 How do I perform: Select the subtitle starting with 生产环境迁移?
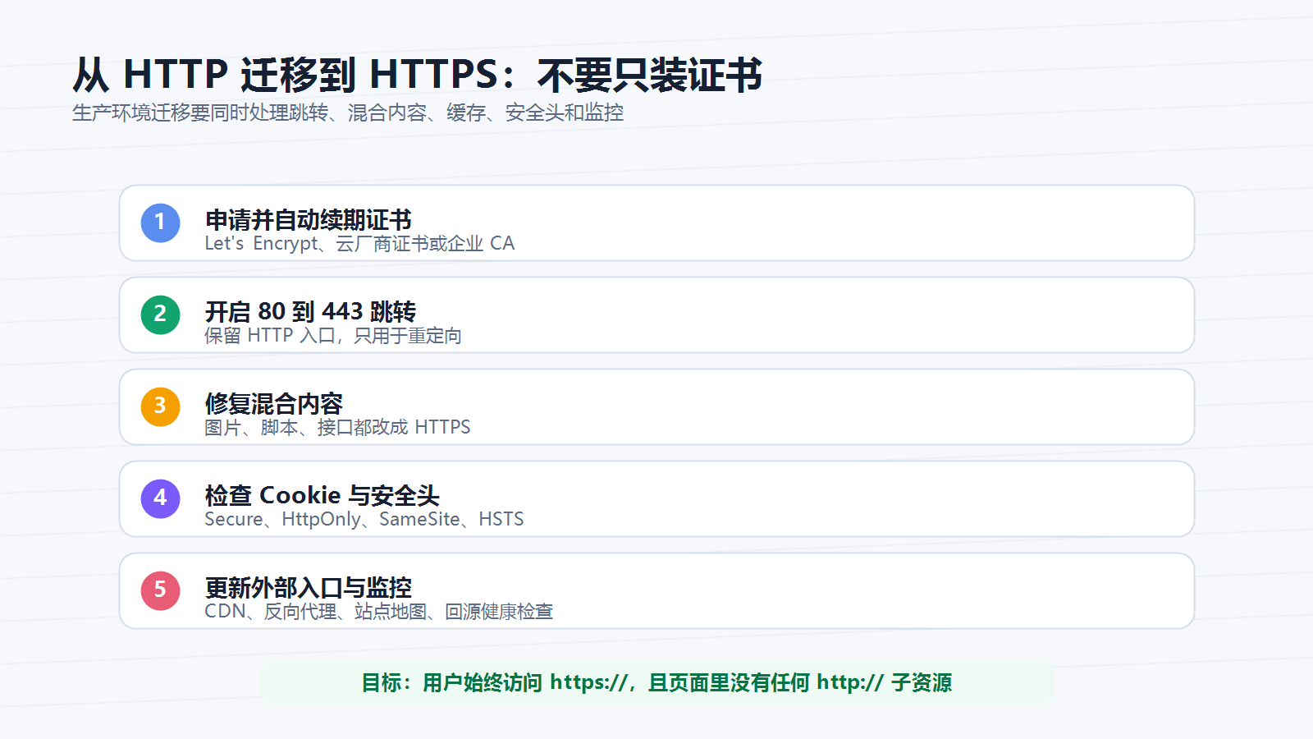click(348, 112)
